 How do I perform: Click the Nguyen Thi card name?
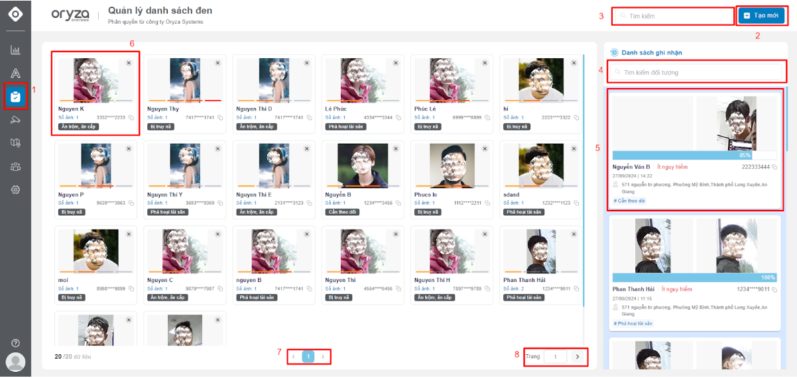(340, 280)
